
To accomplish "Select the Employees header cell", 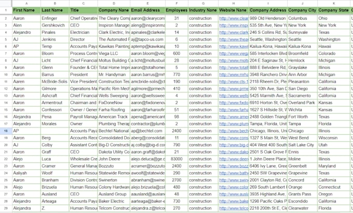I will point(177,10).
